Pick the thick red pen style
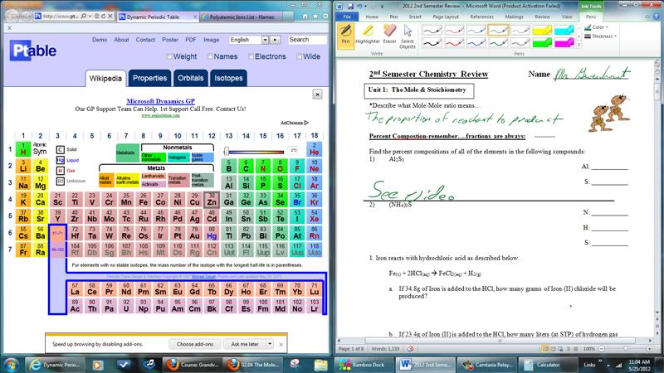 (x=454, y=43)
